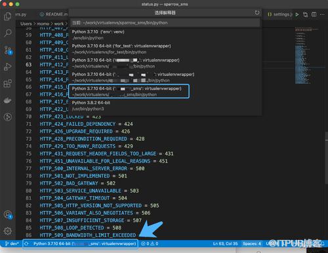Open the Accounts menu icon
This screenshot has height=253, width=328.
[8, 214]
